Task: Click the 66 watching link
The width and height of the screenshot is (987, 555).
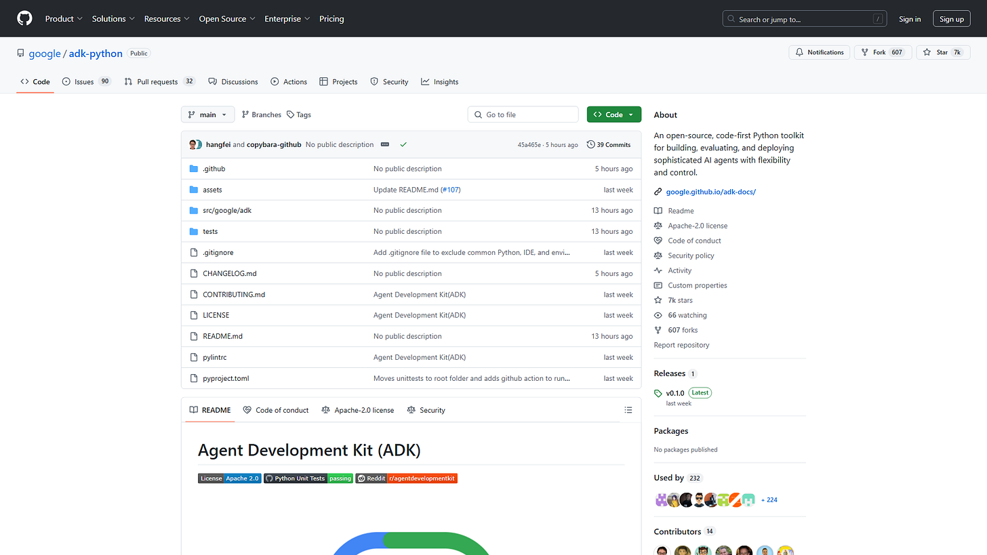Action: 687,315
